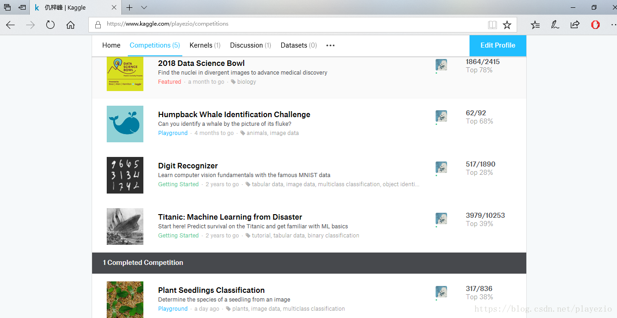Click Digit Recognizer's Getting Started label
The width and height of the screenshot is (617, 318).
coord(178,184)
